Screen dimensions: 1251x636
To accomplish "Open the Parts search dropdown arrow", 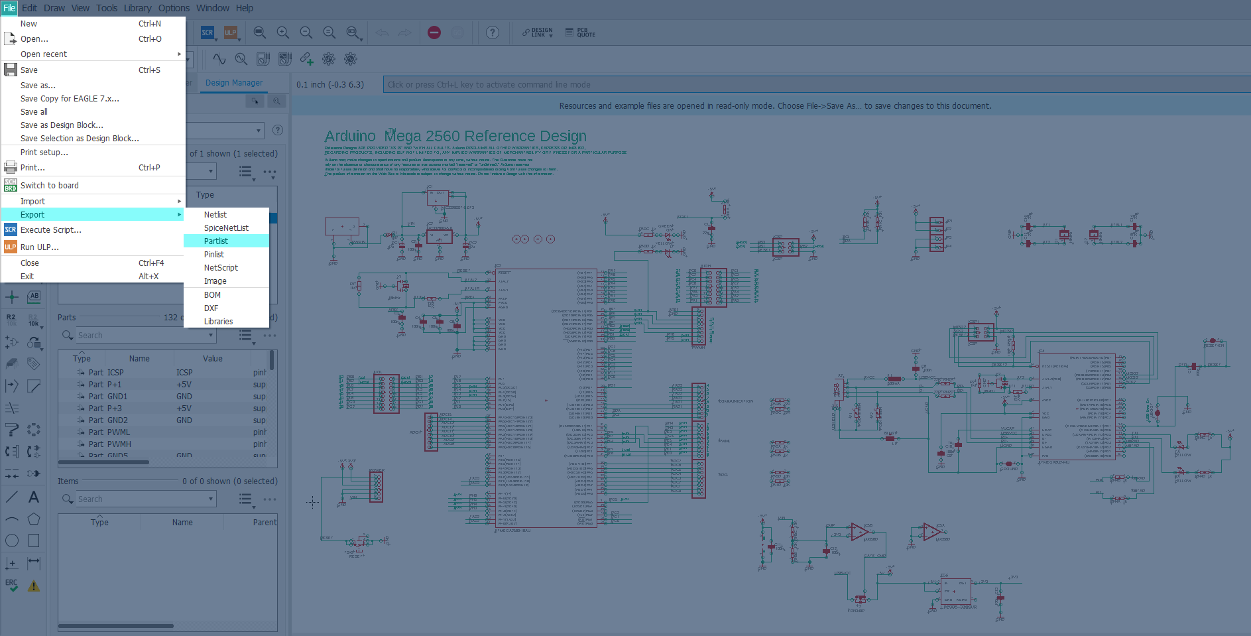I will coord(211,336).
